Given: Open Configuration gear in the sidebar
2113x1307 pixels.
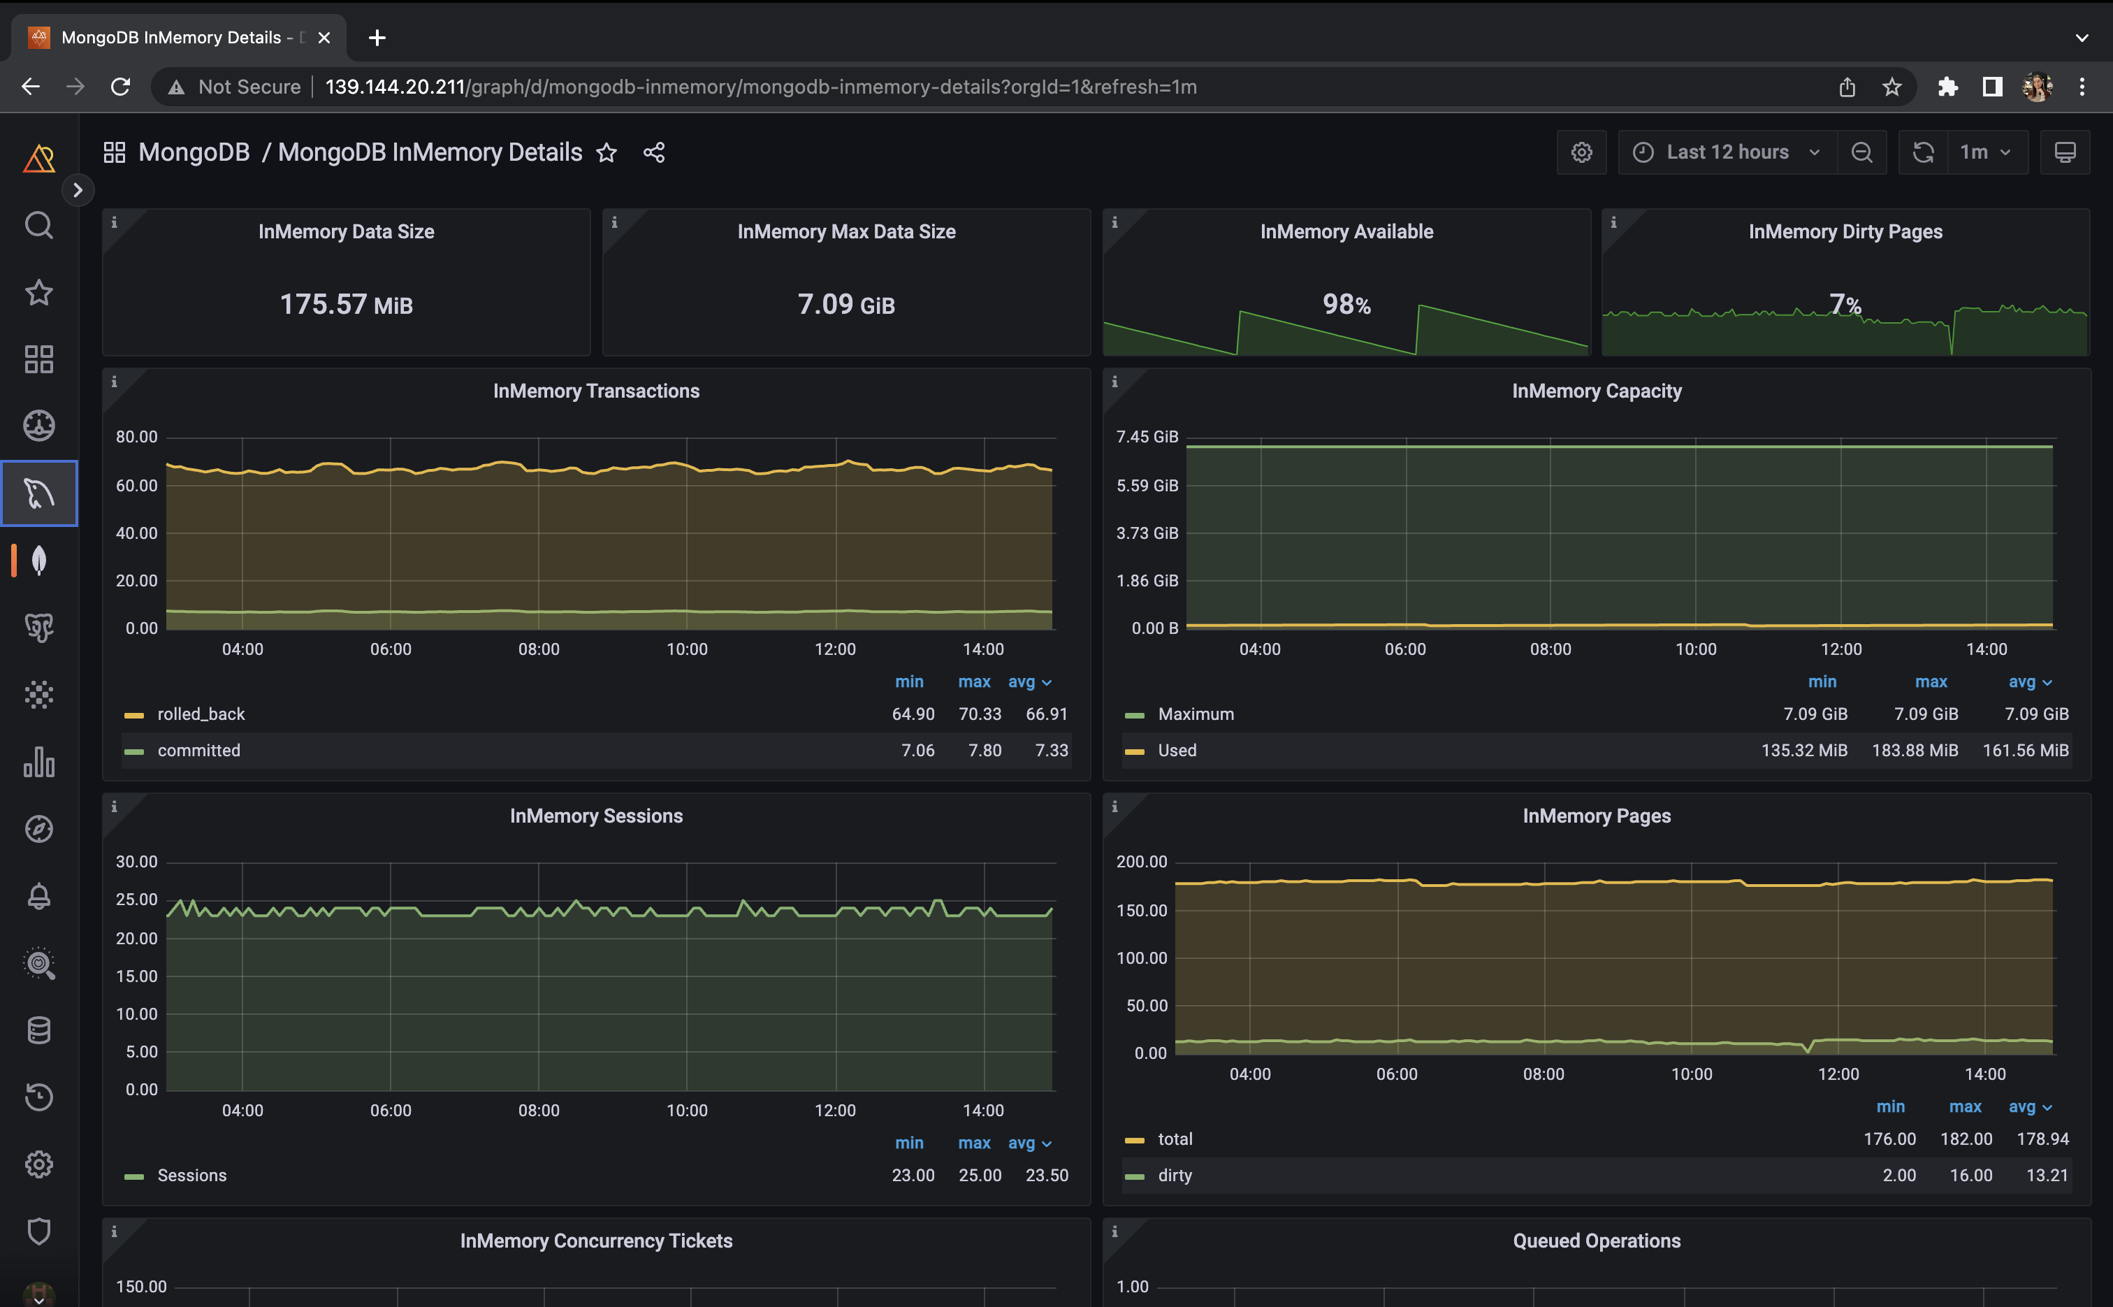Looking at the screenshot, I should coord(39,1164).
